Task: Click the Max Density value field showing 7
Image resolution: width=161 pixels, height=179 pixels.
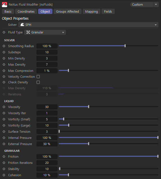Action: pyautogui.click(x=47, y=65)
